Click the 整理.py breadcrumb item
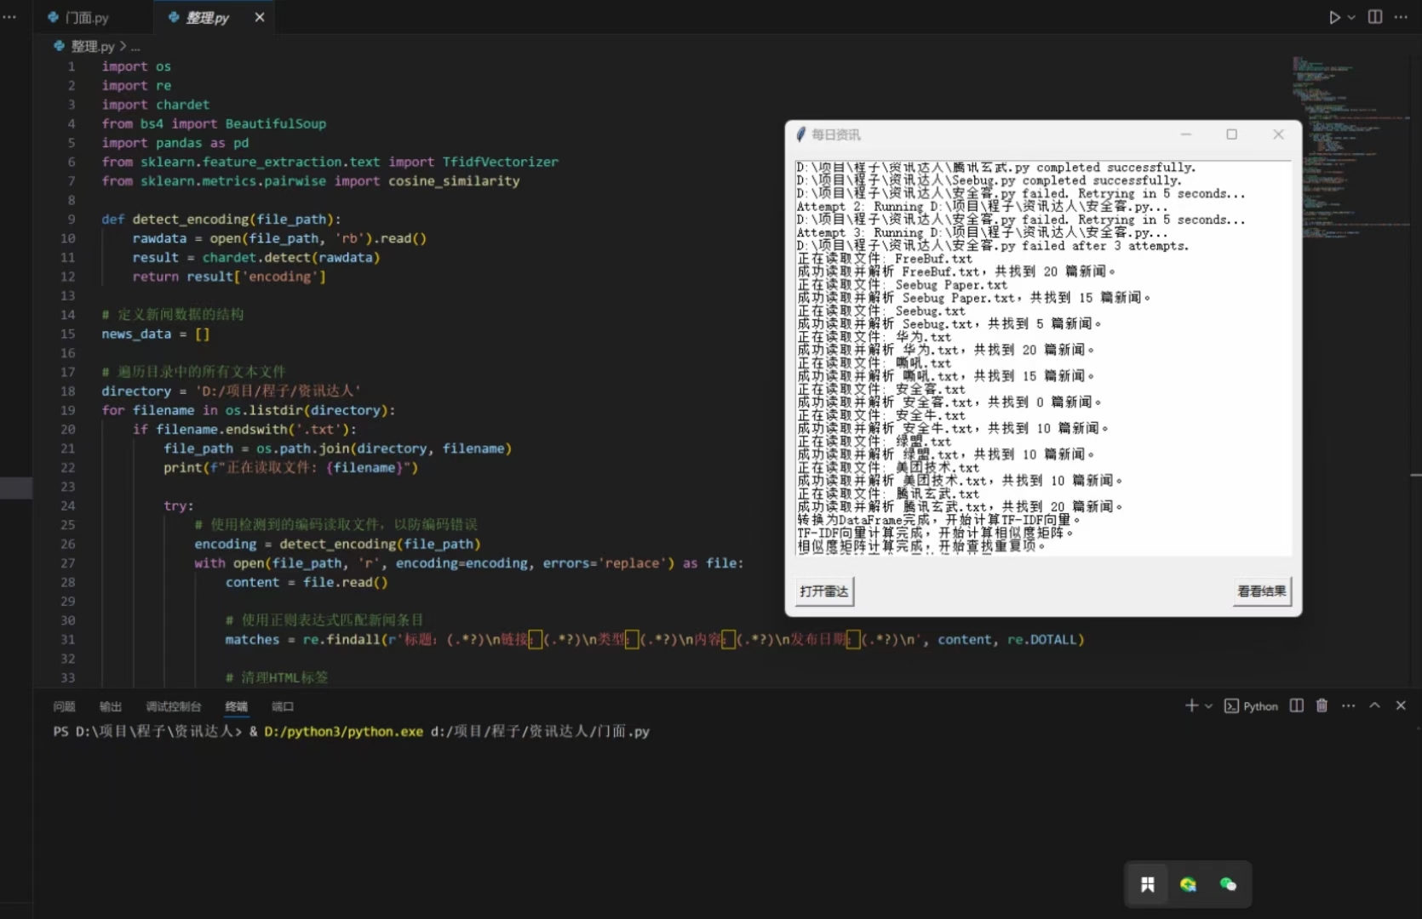 point(93,46)
